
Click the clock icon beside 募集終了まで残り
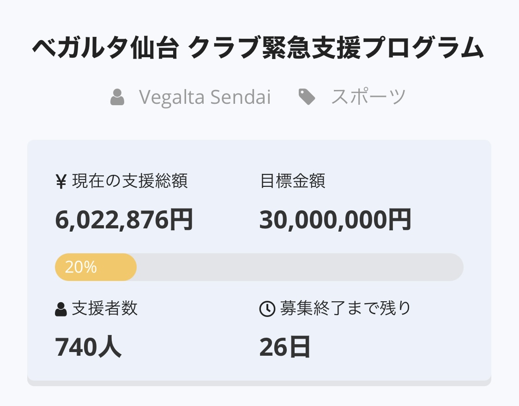267,309
